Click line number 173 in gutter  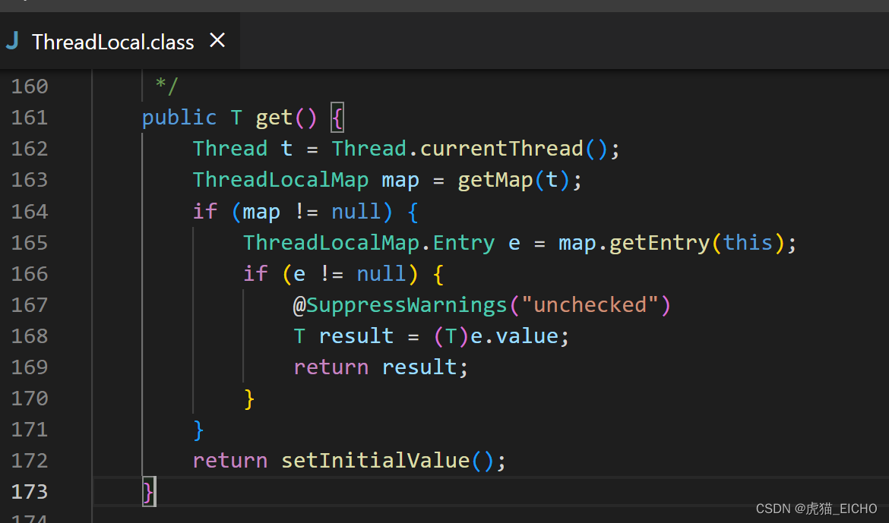(x=30, y=492)
